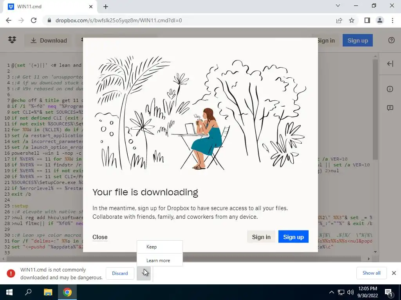Screen dimensions: 401x300
Task: Open the browser side panel
Action: pyautogui.click(x=367, y=20)
